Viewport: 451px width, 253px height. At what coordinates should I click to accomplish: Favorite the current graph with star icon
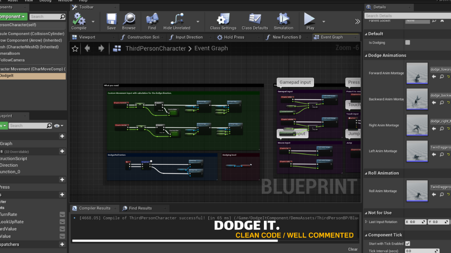pyautogui.click(x=75, y=48)
